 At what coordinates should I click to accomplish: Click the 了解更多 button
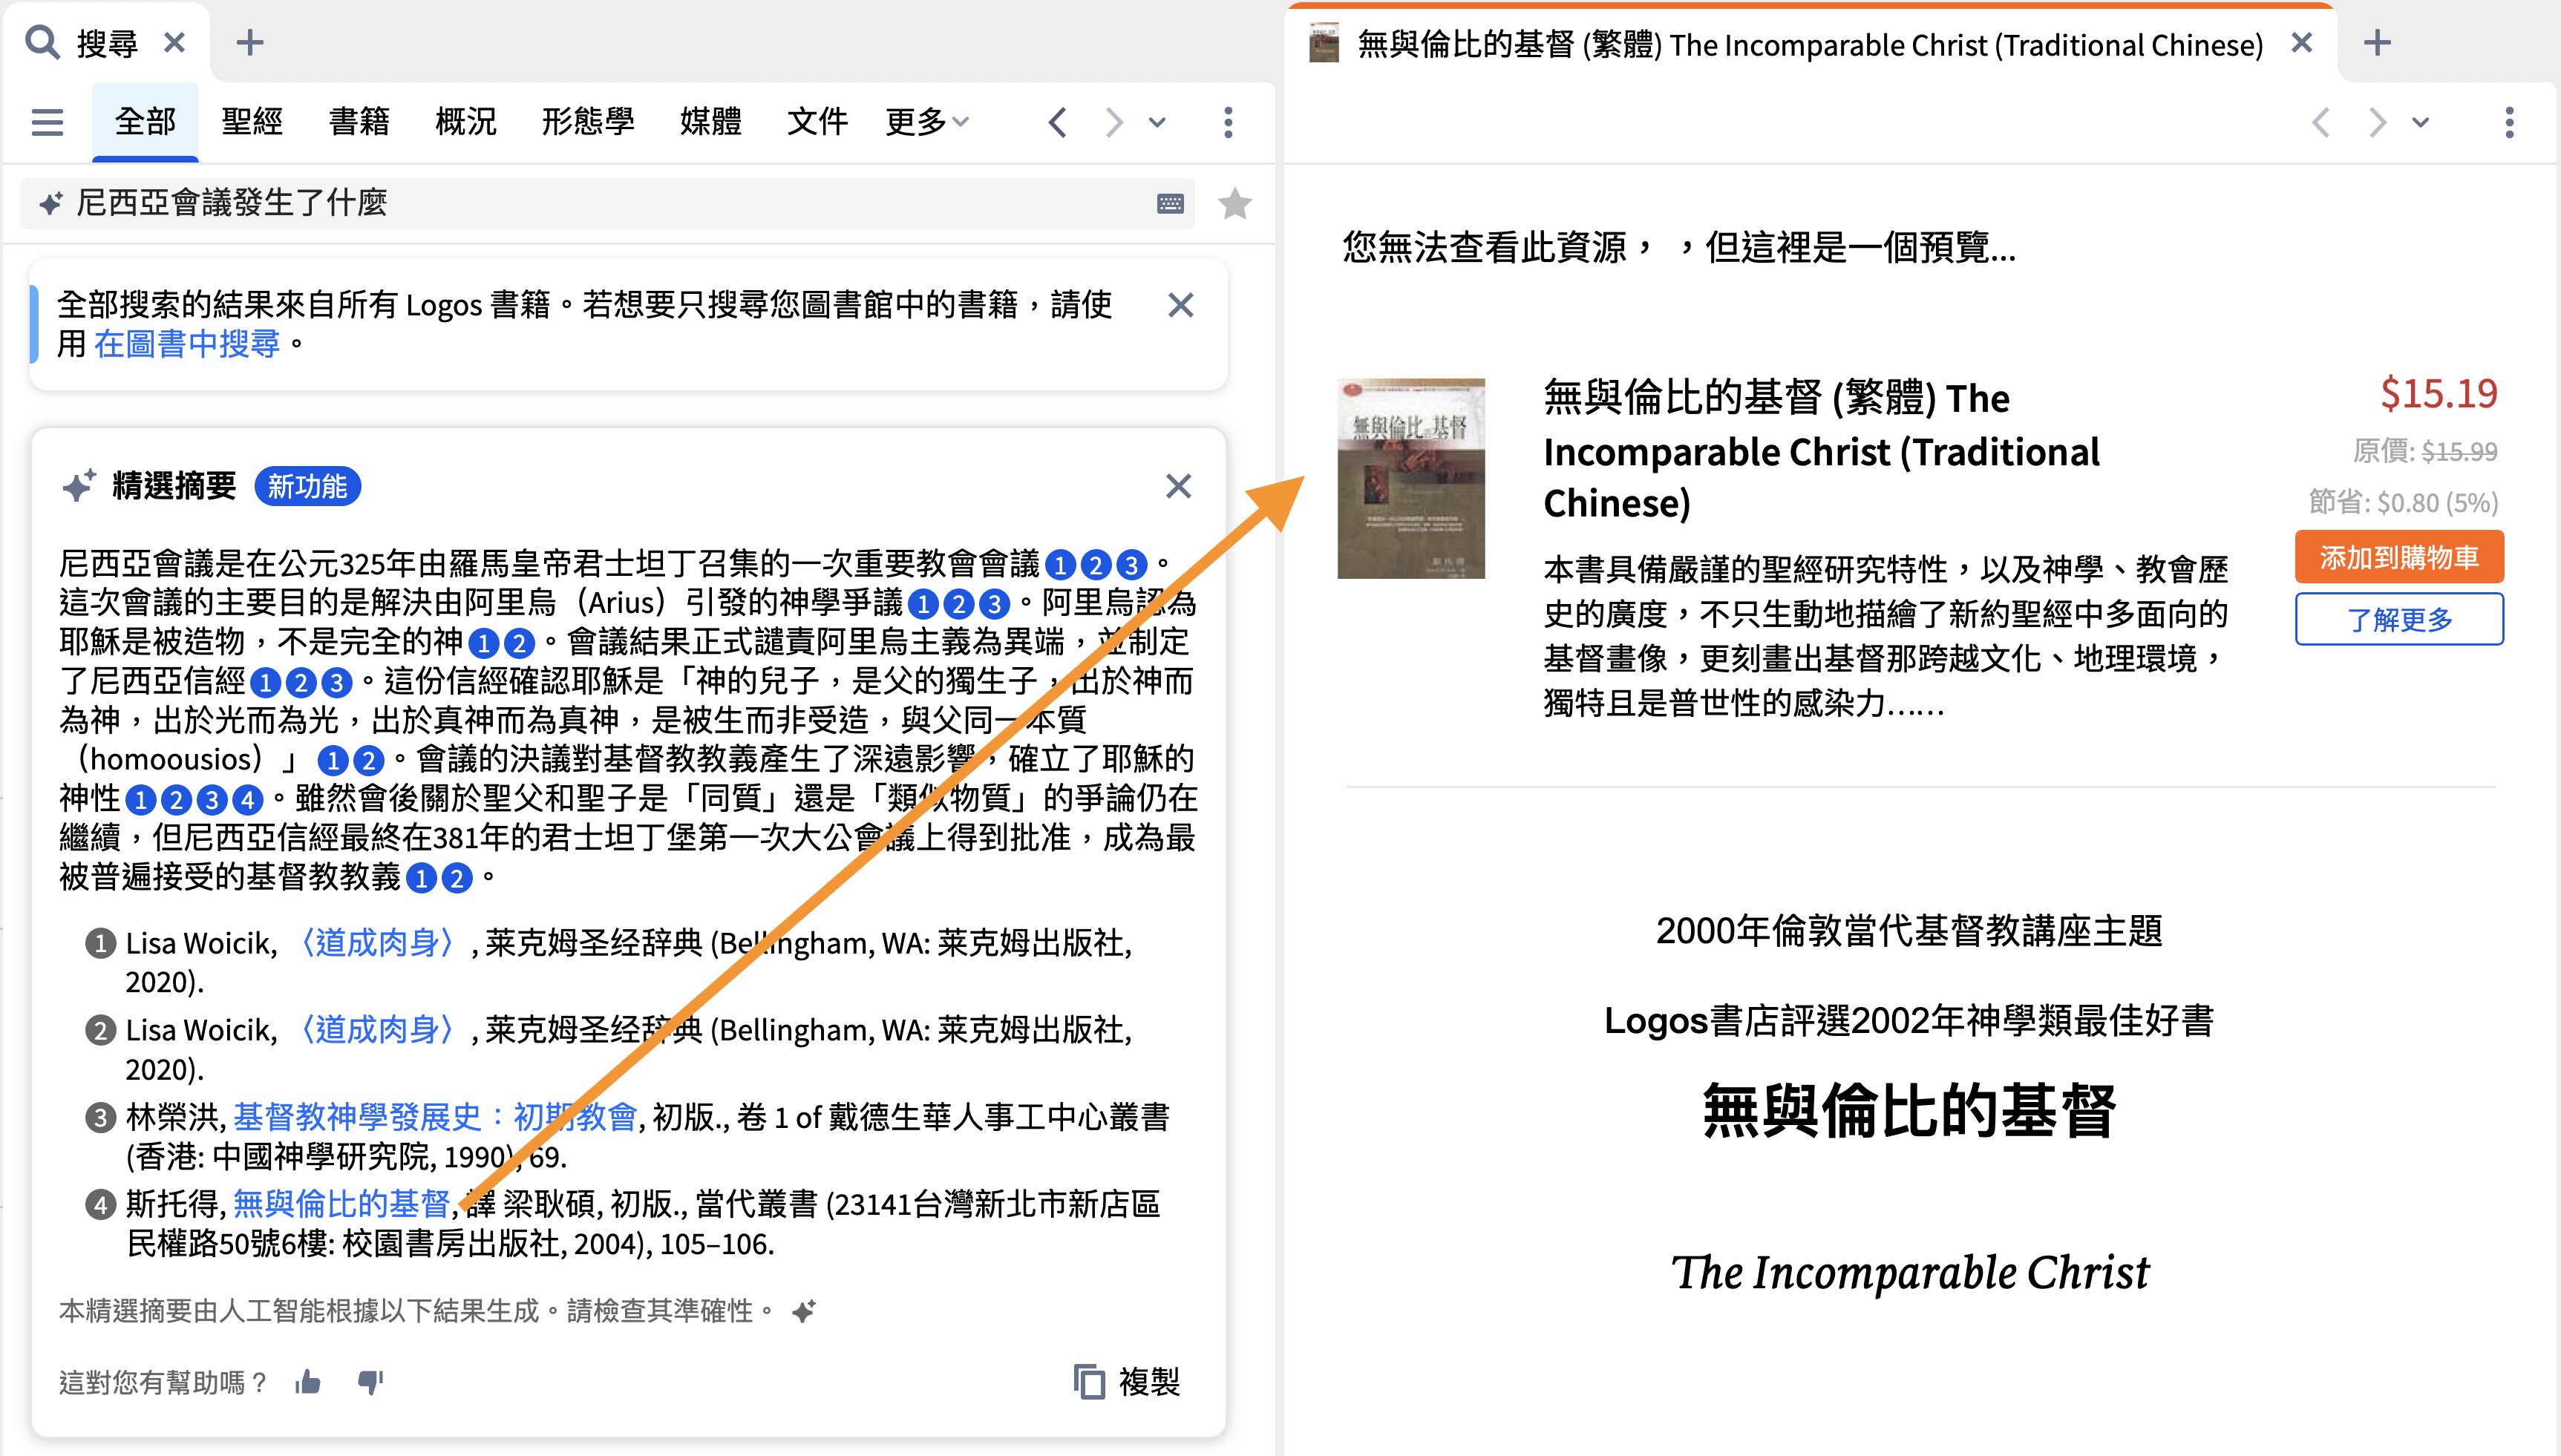(2399, 619)
